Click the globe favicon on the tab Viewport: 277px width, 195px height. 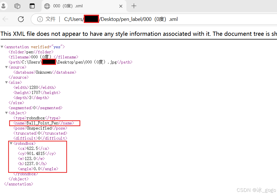click(47, 6)
